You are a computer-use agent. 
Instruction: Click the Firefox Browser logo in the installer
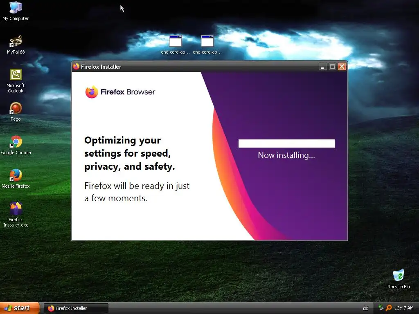click(120, 92)
